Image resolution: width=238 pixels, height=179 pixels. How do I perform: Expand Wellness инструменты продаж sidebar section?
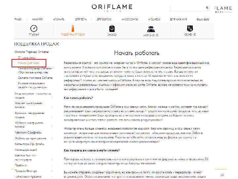(x=29, y=125)
